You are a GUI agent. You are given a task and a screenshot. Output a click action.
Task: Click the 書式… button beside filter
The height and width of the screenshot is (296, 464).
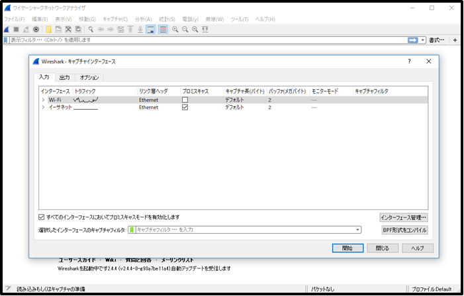[437, 40]
